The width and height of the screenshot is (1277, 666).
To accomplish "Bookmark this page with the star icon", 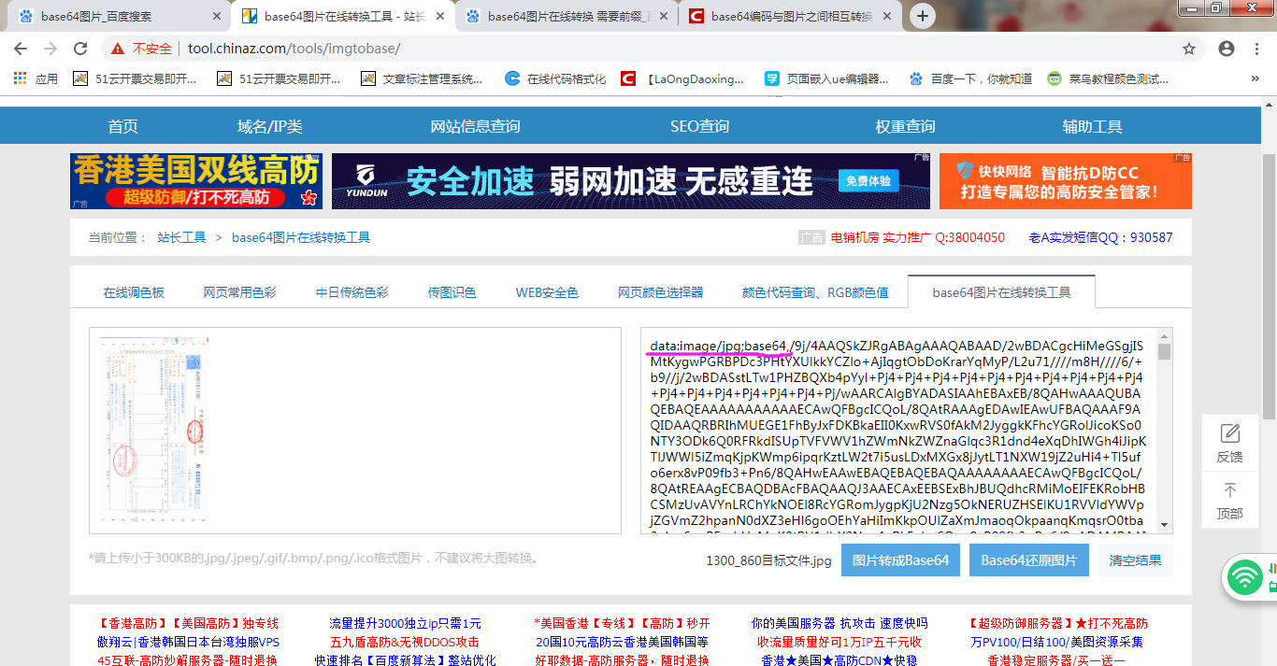I will pos(1188,48).
